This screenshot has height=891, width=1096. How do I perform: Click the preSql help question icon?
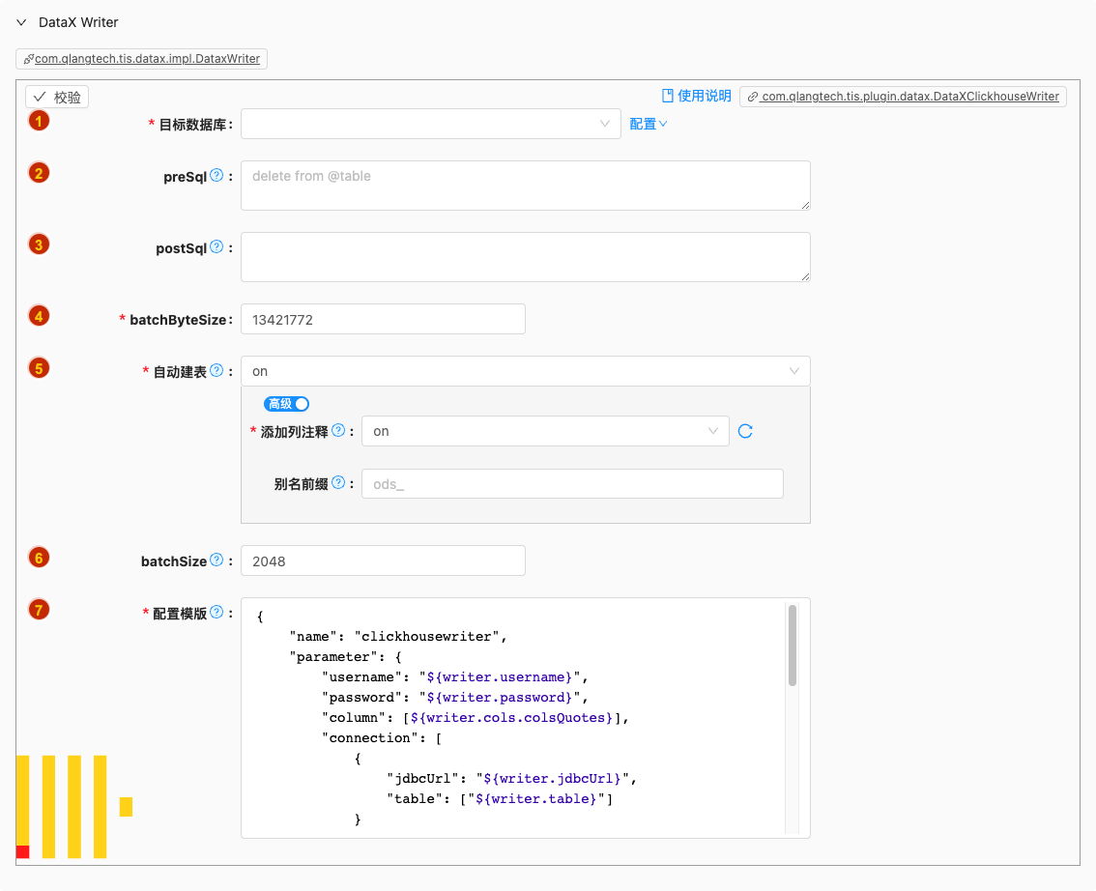(x=216, y=176)
